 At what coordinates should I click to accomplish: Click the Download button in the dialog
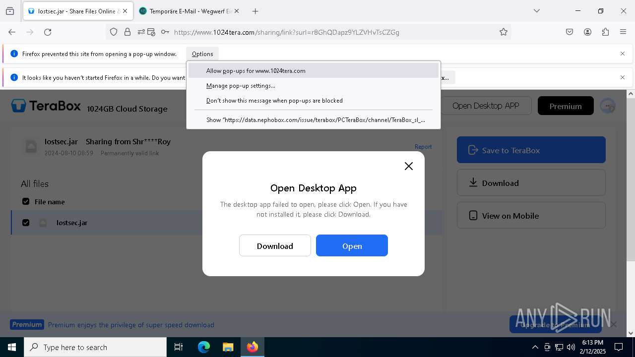275,246
